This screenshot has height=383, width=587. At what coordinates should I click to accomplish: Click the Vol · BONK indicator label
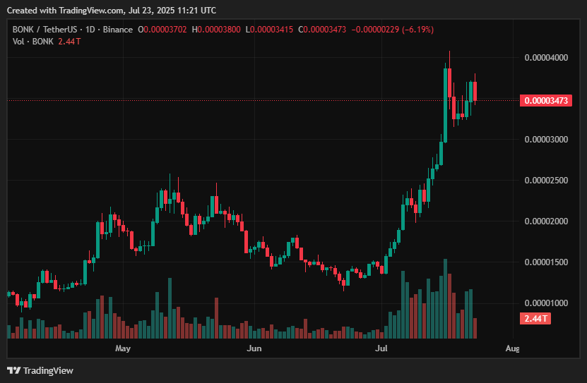(x=33, y=42)
